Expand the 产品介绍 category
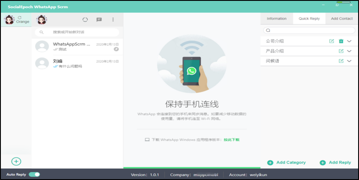This screenshot has width=359, height=180. tap(349, 51)
